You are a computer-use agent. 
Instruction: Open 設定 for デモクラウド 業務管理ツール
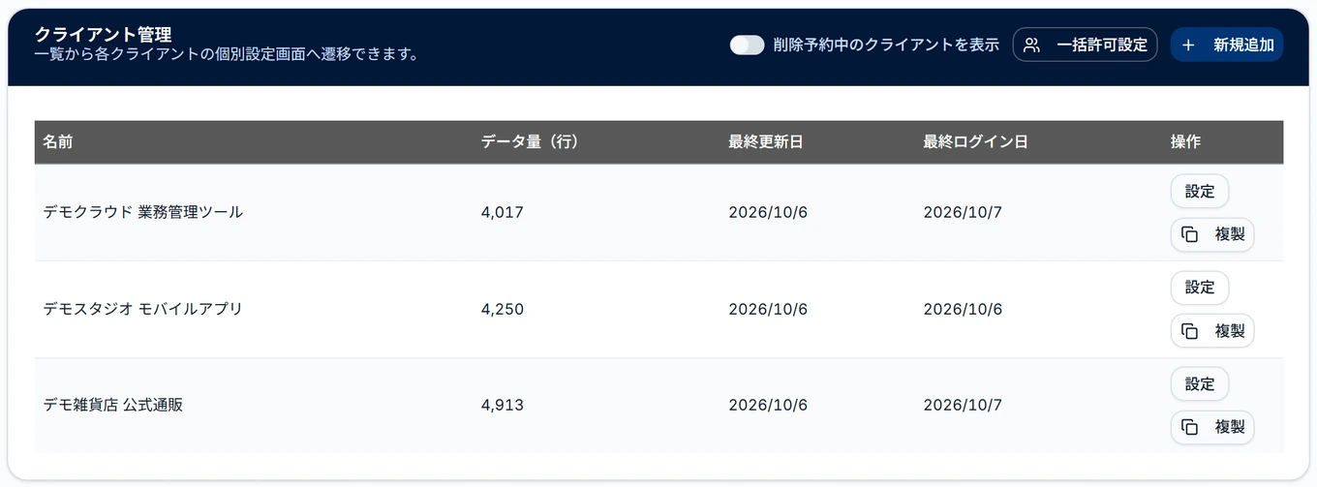pyautogui.click(x=1200, y=191)
